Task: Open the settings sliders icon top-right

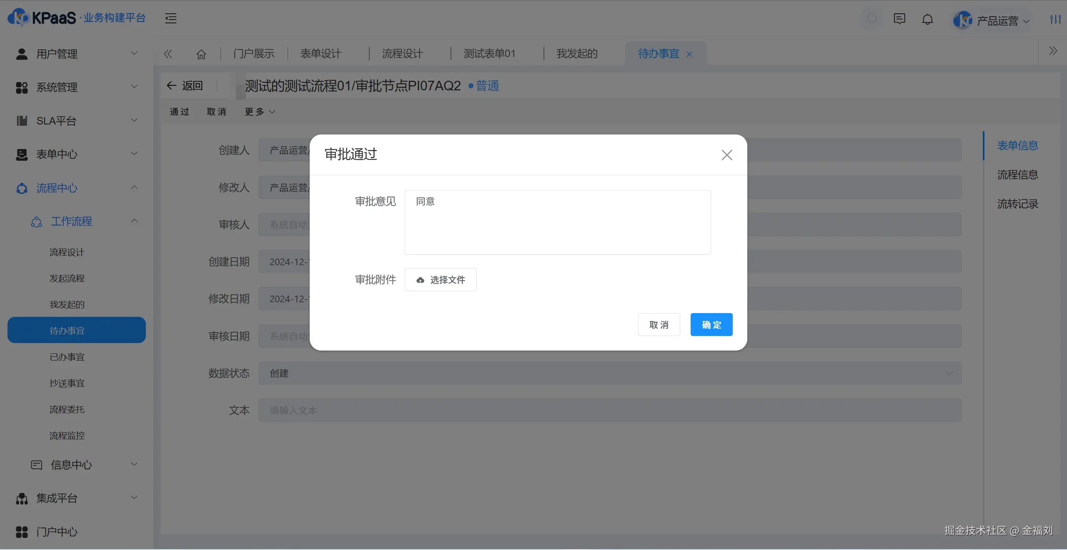Action: point(1055,19)
